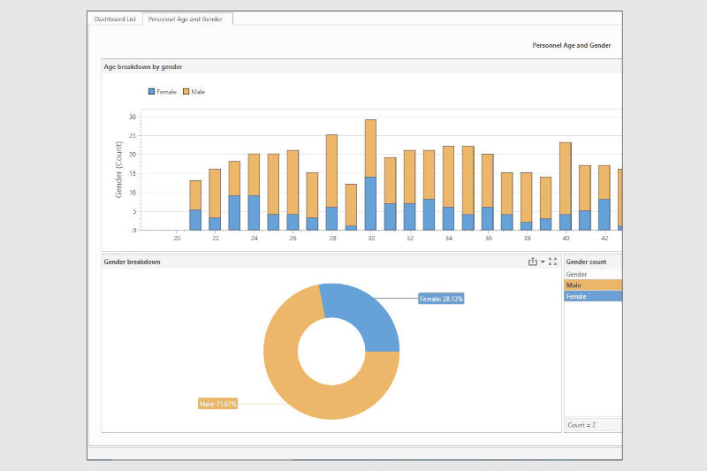Image resolution: width=707 pixels, height=471 pixels.
Task: Click the blue Female segment of the age 42 bar
Action: [604, 215]
